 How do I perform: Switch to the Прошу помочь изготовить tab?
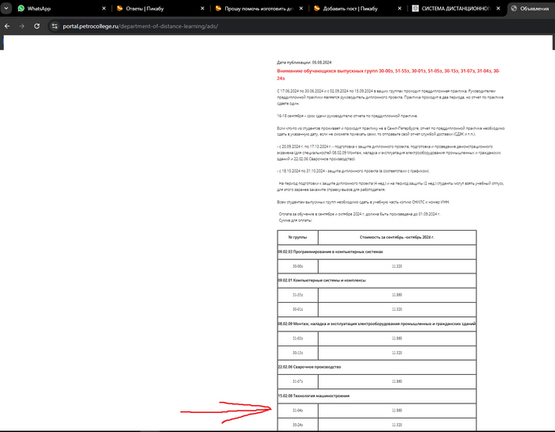click(258, 9)
